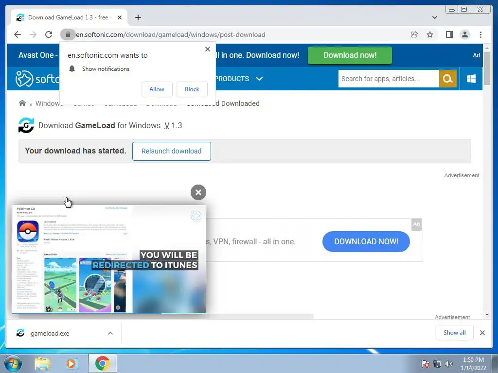The height and width of the screenshot is (373, 498).
Task: Close the Download GameLoad tab
Action: [x=120, y=17]
